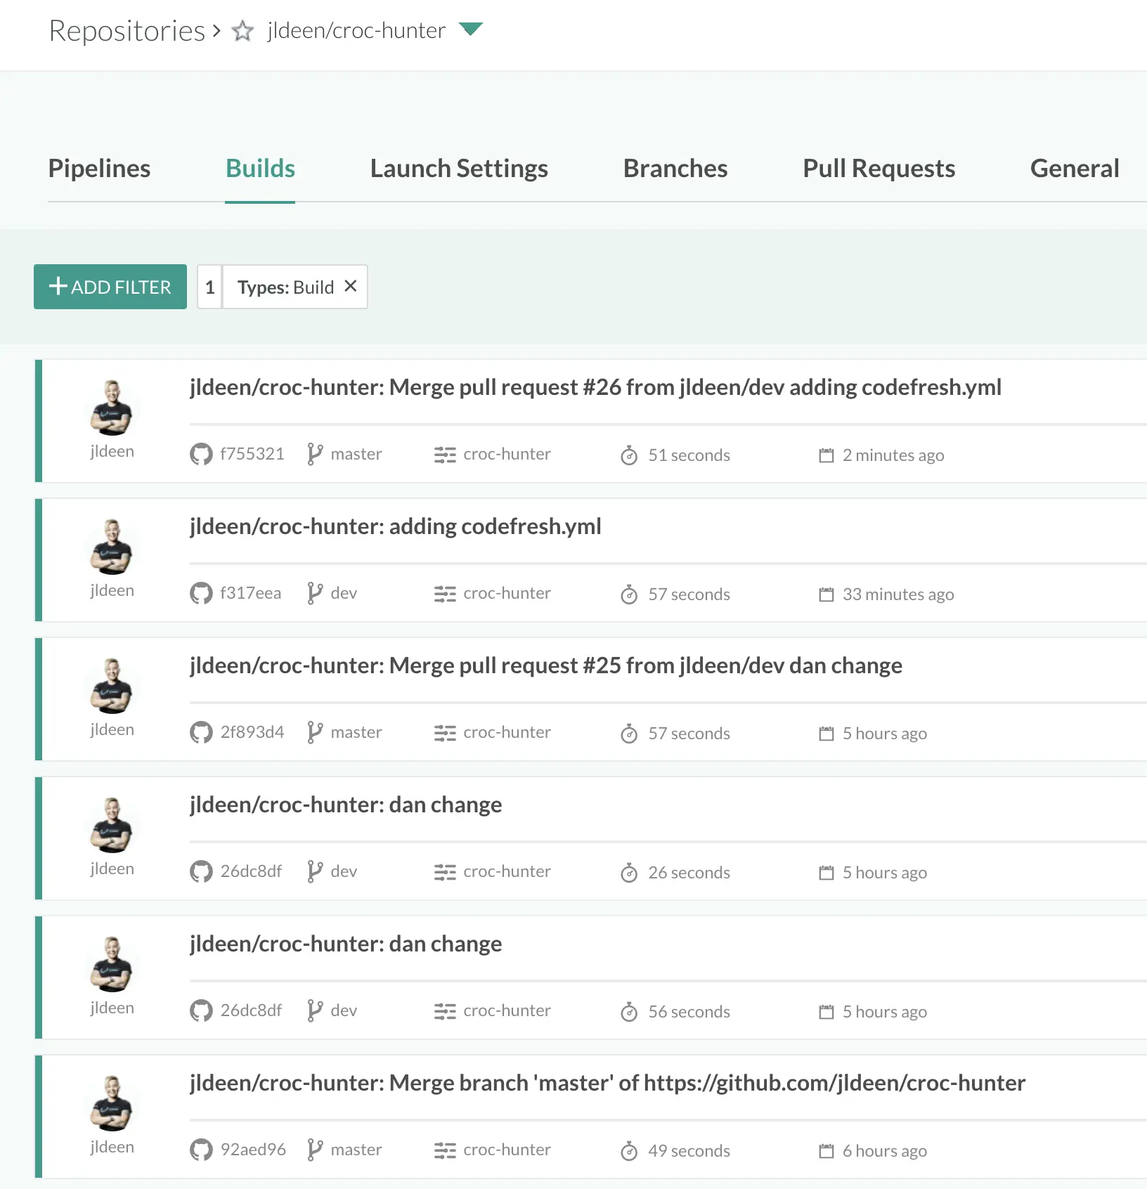This screenshot has height=1189, width=1147.
Task: Open the Merge pull request #26 build
Action: (595, 387)
